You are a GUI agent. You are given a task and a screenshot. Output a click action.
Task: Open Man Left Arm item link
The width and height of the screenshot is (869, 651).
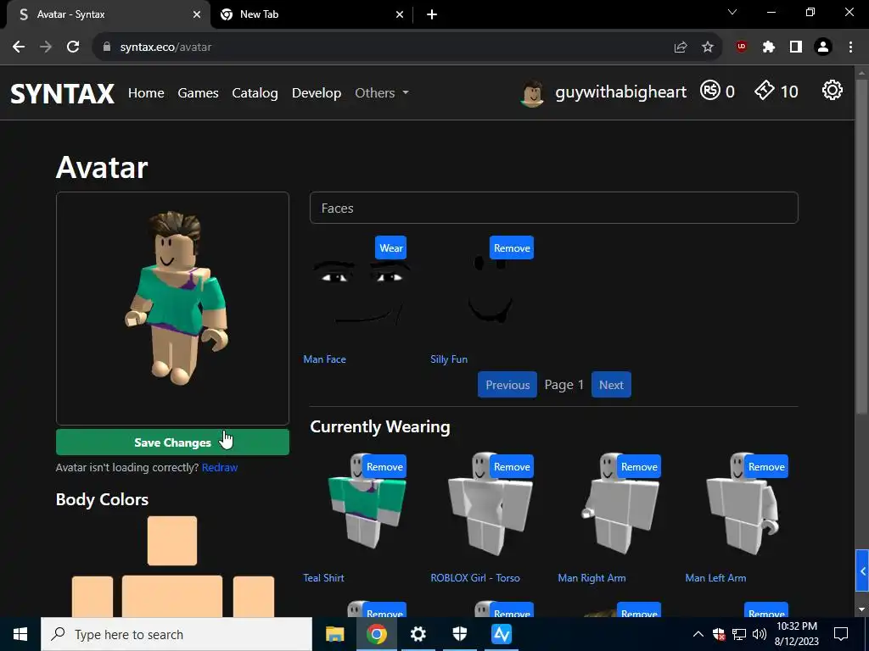pyautogui.click(x=715, y=578)
